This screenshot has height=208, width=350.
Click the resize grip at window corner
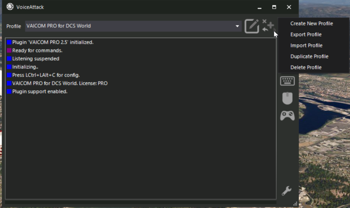(x=296, y=204)
